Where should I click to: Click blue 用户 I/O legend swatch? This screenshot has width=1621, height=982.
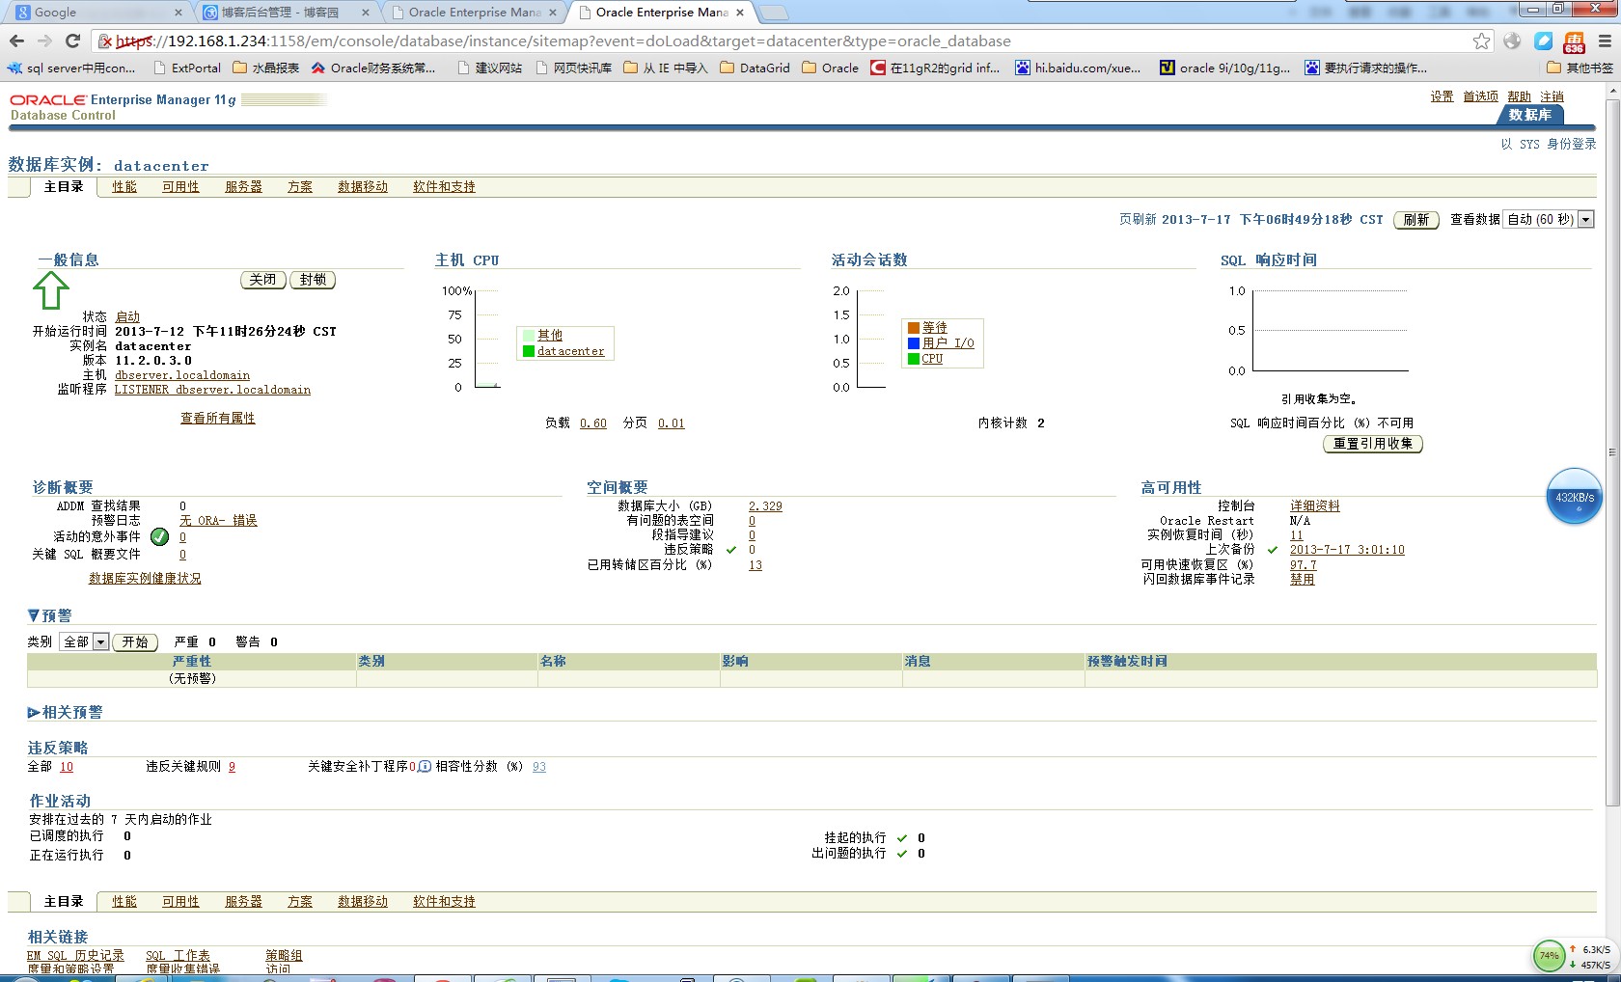pos(914,343)
